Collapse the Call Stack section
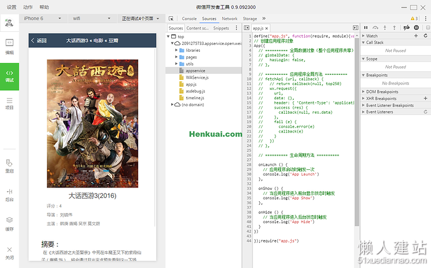431x268 pixels. pyautogui.click(x=363, y=42)
